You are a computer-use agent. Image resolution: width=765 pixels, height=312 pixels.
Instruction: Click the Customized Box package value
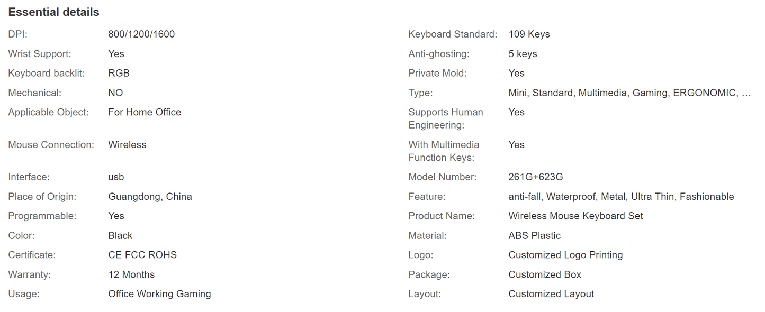545,275
